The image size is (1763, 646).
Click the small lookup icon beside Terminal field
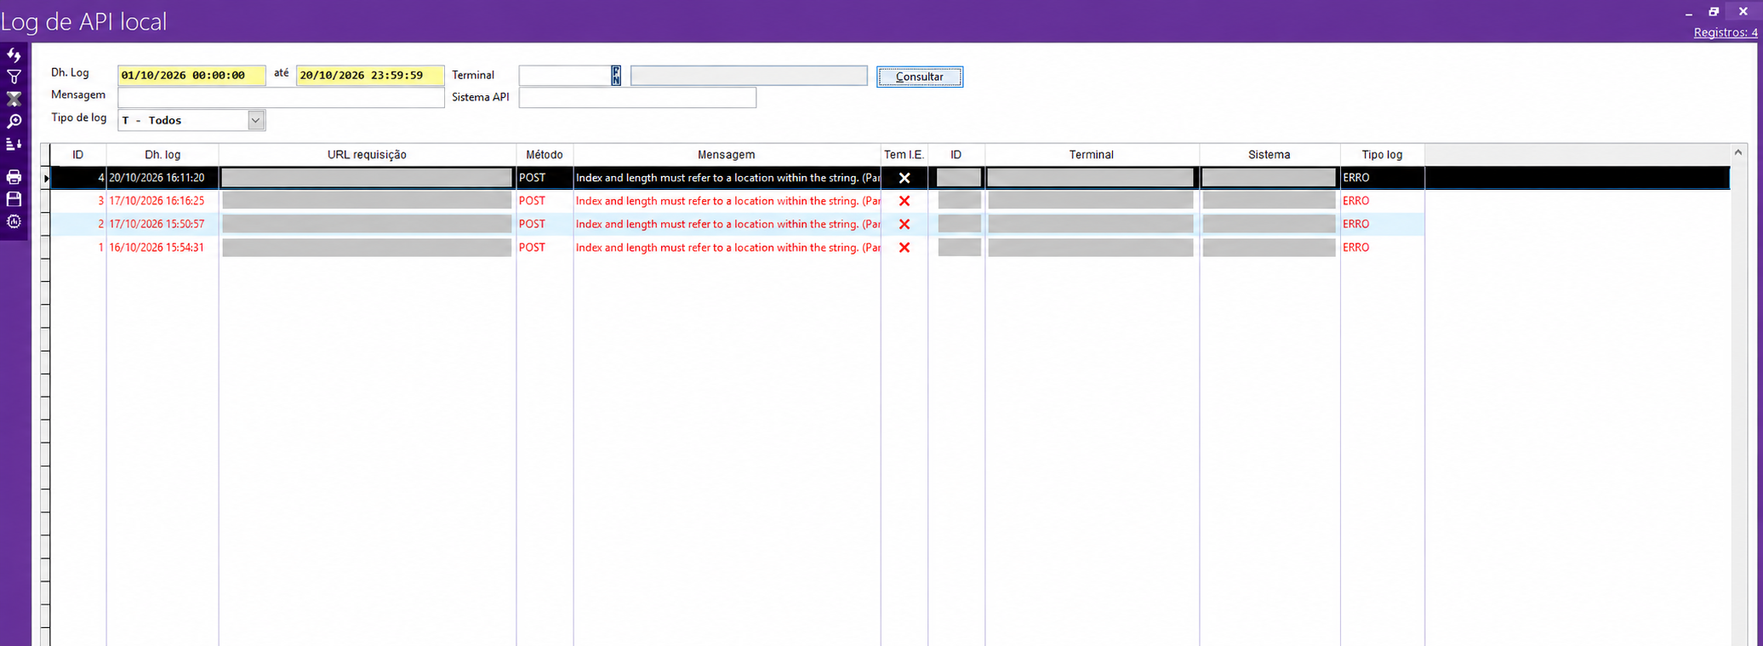pos(616,76)
